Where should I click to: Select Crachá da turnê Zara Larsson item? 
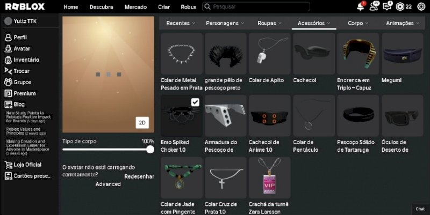click(x=270, y=177)
